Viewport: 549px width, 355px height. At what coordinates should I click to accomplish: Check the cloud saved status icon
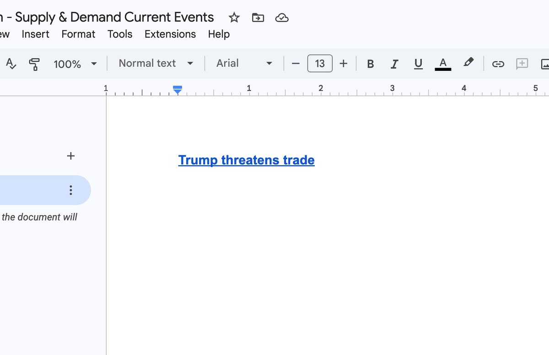pos(282,18)
